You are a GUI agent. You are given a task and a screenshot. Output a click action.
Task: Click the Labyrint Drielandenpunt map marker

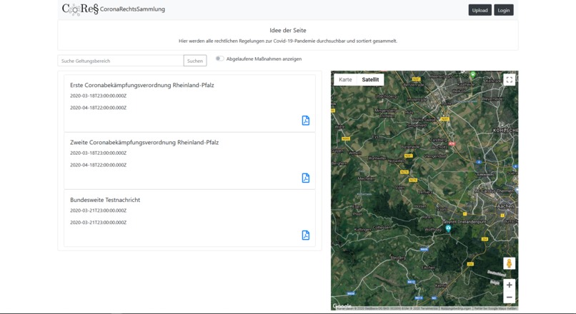point(448,228)
